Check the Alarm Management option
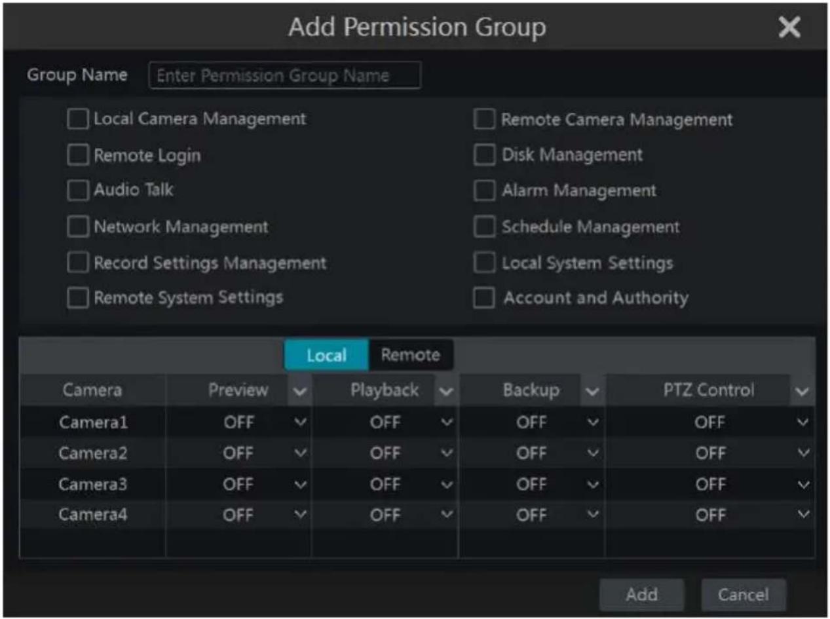The width and height of the screenshot is (830, 619). tap(484, 191)
